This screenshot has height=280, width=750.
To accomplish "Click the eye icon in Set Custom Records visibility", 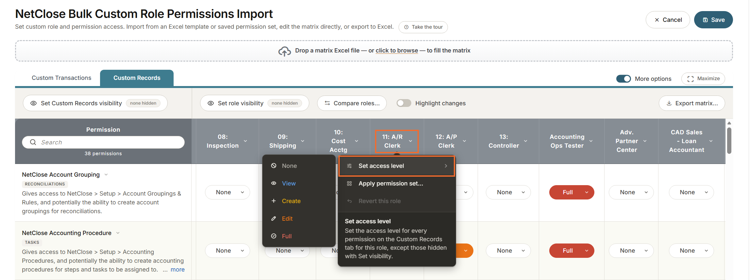I will (x=33, y=103).
